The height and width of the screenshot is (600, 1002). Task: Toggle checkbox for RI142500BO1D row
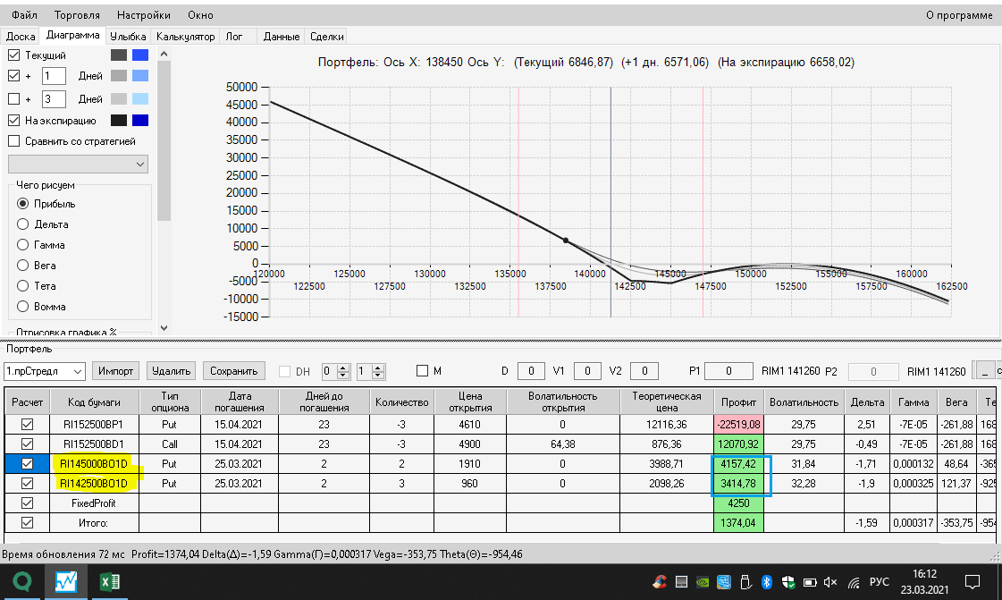click(27, 484)
